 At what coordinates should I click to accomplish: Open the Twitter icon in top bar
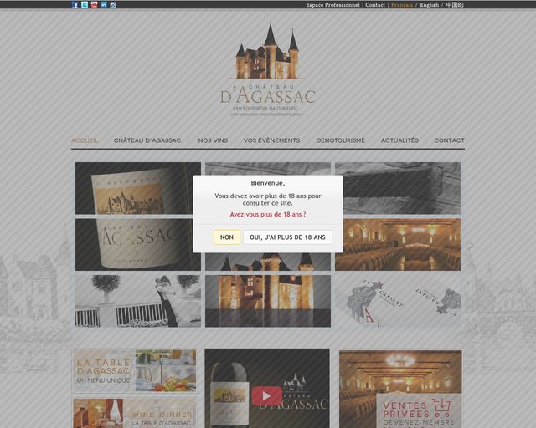85,5
